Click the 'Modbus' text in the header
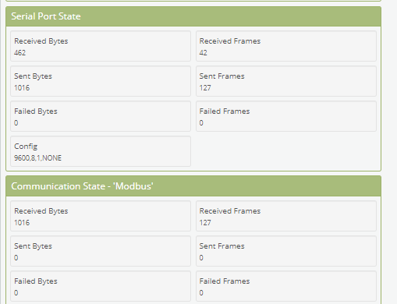Viewport: 397px width, 304px height. 133,186
